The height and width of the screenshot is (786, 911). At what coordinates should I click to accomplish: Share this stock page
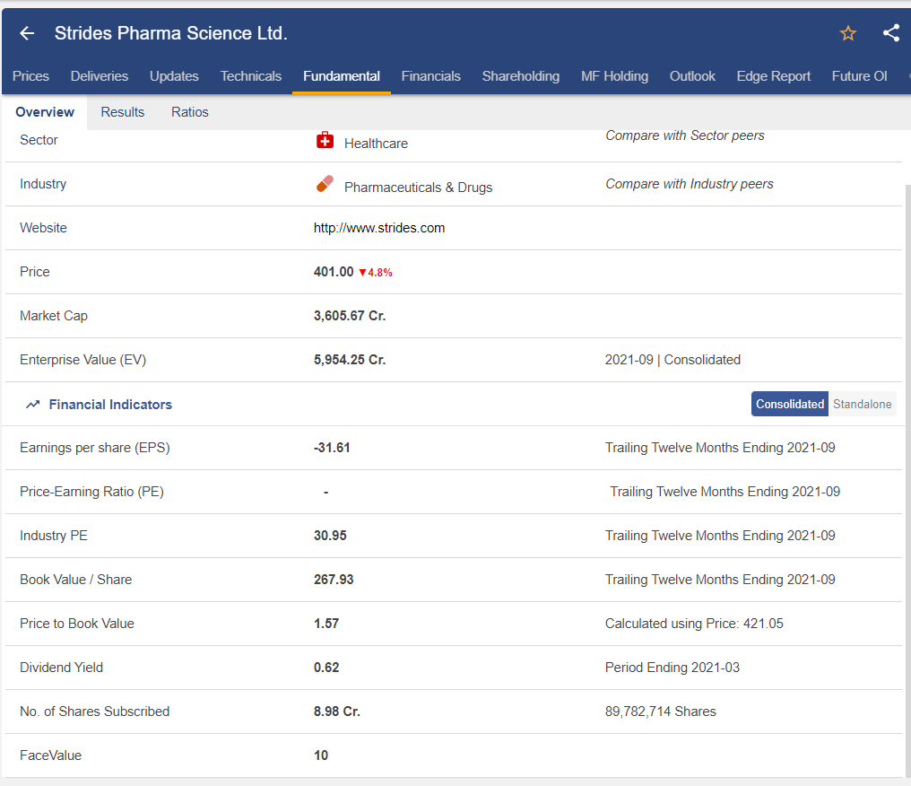pyautogui.click(x=891, y=32)
